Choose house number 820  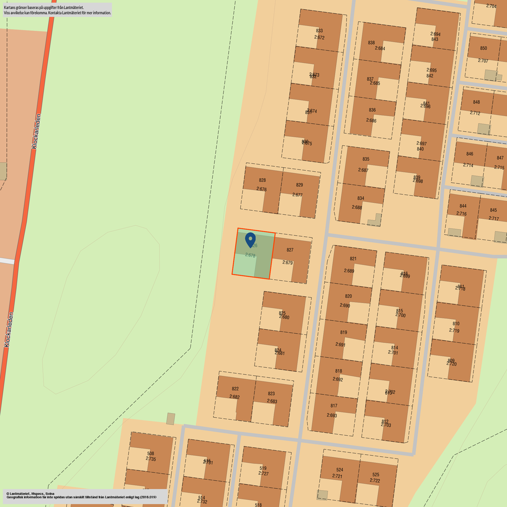click(348, 296)
